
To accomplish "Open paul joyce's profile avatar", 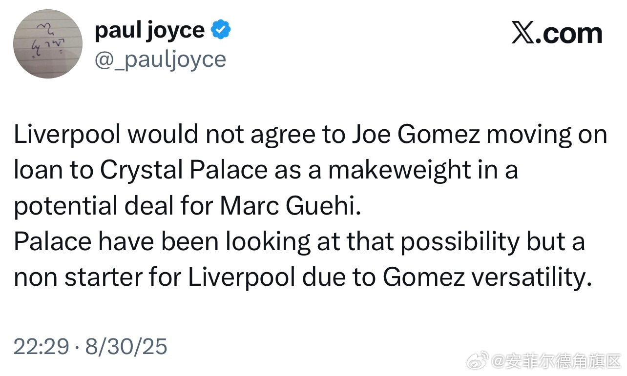I will 48,44.
